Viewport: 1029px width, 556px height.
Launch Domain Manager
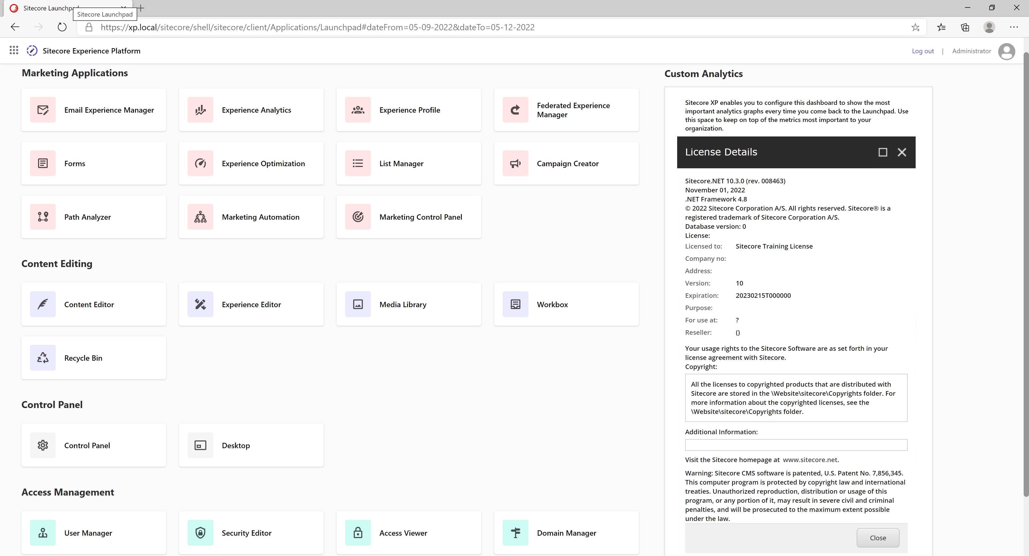(x=566, y=533)
